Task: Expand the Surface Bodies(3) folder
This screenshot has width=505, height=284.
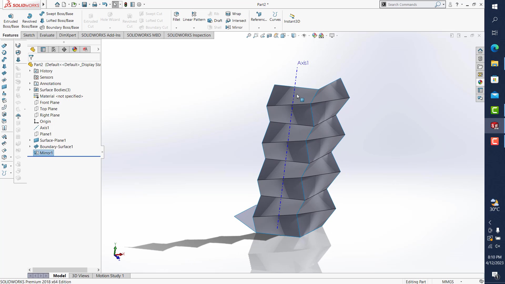Action: tap(30, 90)
